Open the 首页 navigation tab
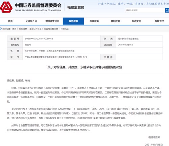 (10, 21)
